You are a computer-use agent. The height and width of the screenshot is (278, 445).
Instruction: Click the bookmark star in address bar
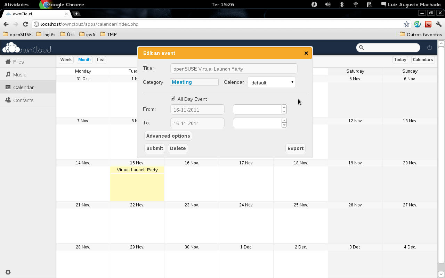tap(406, 24)
